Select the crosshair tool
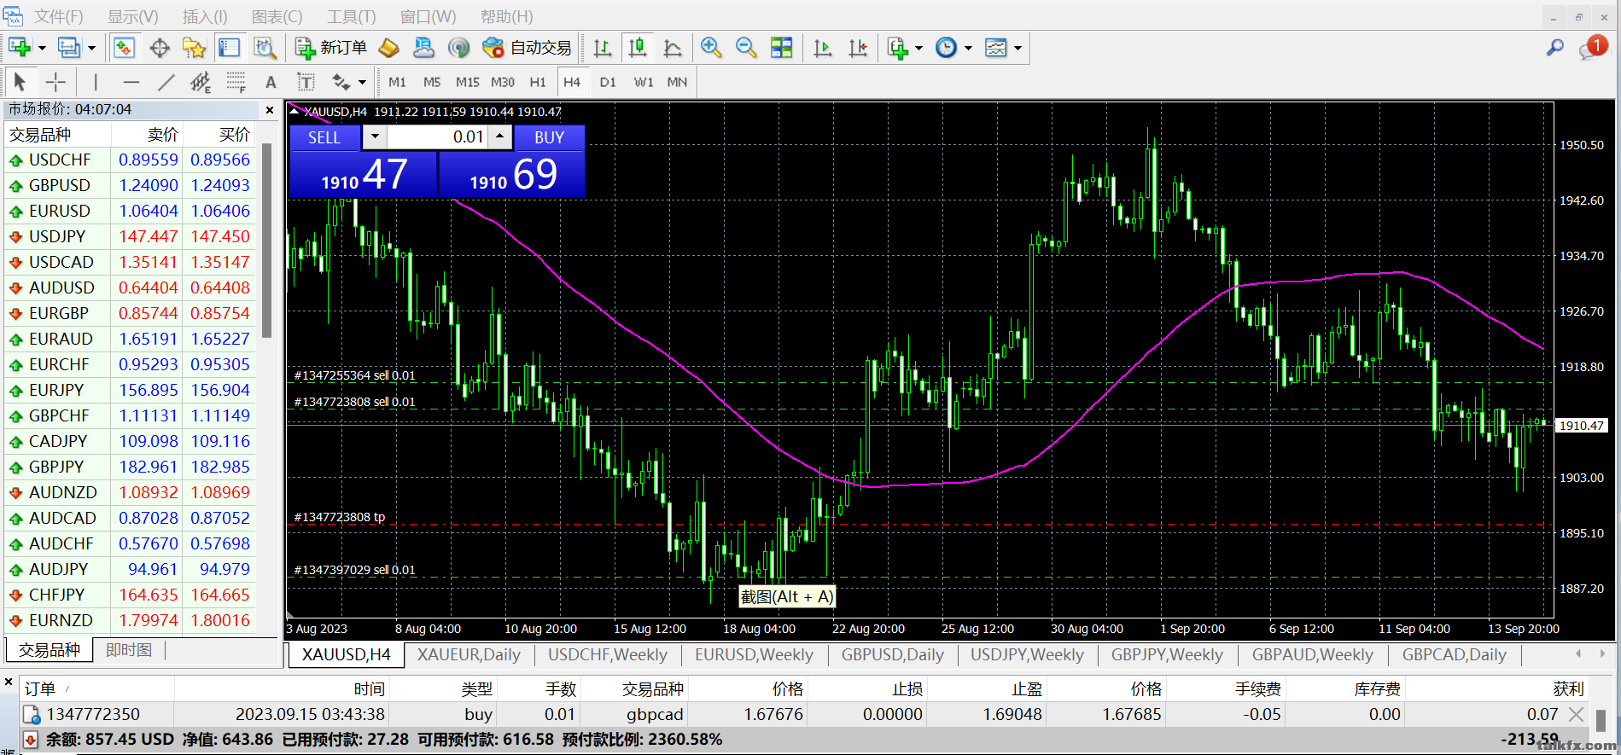The height and width of the screenshot is (755, 1621). click(55, 82)
